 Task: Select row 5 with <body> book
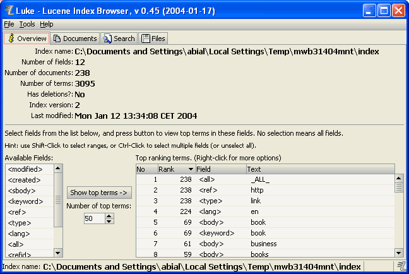[265, 222]
